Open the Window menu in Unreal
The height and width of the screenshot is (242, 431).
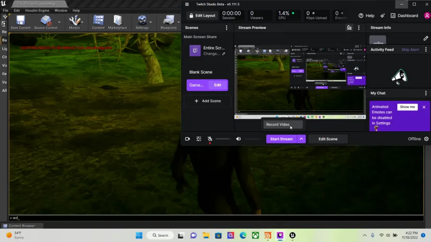click(x=61, y=11)
